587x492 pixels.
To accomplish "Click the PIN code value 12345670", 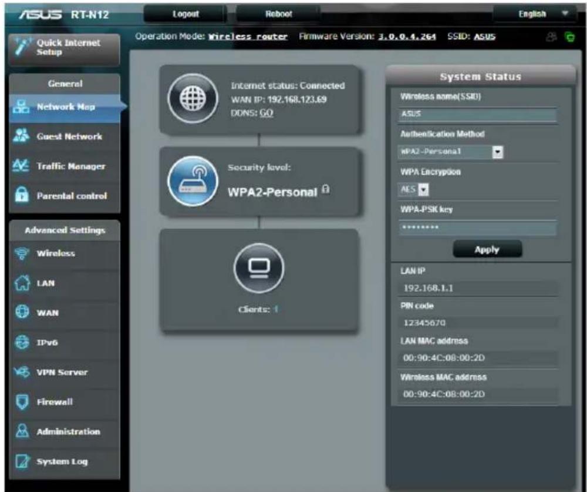I will (424, 323).
